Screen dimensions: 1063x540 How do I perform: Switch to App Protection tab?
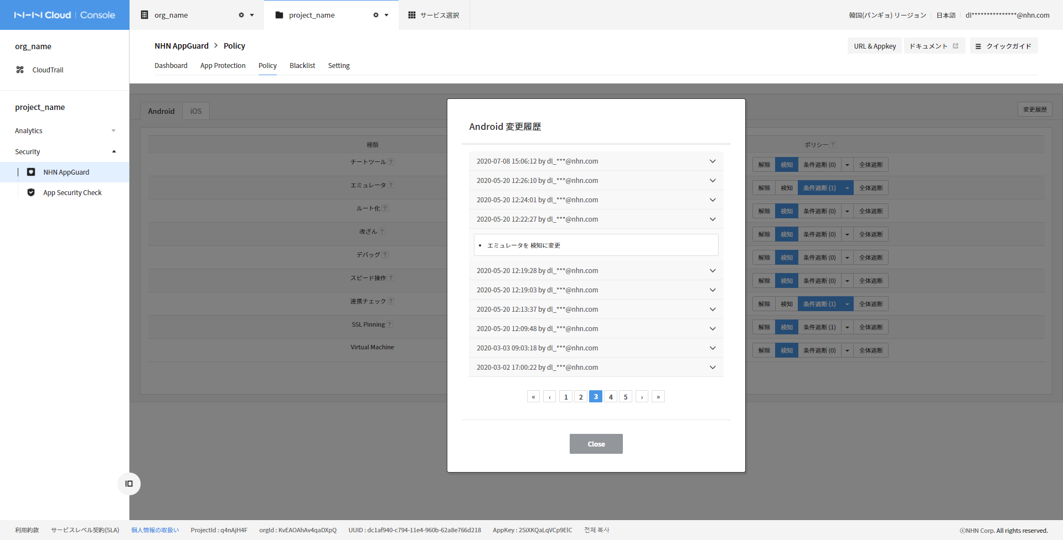coord(223,66)
